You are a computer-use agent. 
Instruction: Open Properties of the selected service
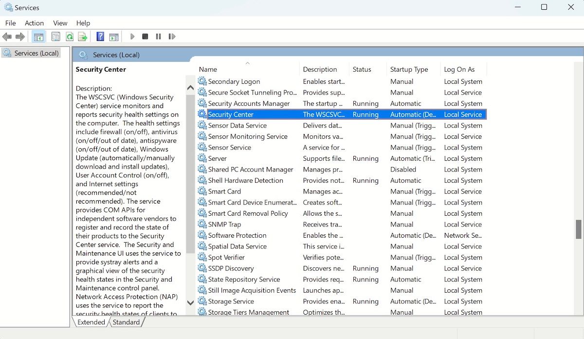pos(56,36)
